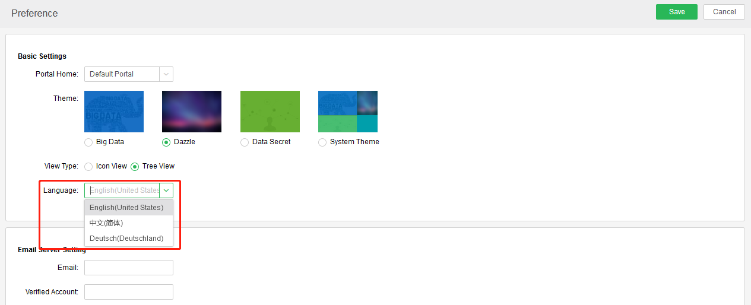Choose the Data Secret radio button
The width and height of the screenshot is (751, 305).
tap(245, 142)
